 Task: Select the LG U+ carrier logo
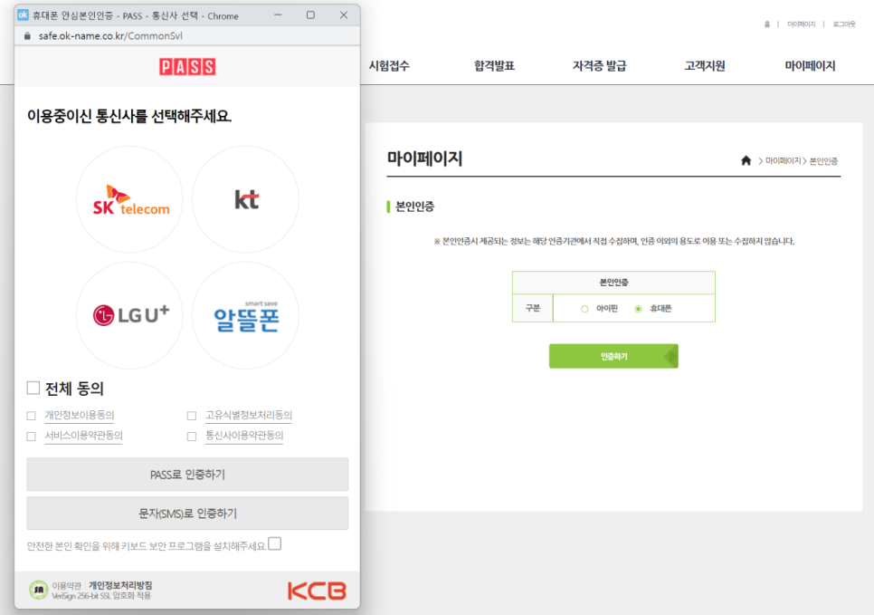(x=129, y=315)
